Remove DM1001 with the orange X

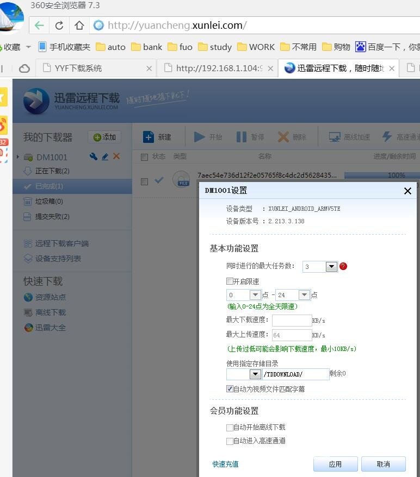116,156
